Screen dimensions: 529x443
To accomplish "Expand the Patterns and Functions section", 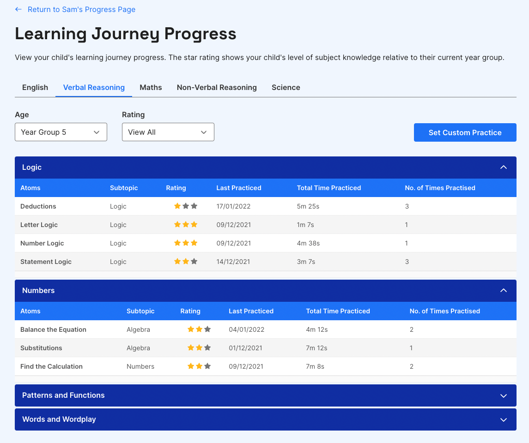I will coord(503,395).
